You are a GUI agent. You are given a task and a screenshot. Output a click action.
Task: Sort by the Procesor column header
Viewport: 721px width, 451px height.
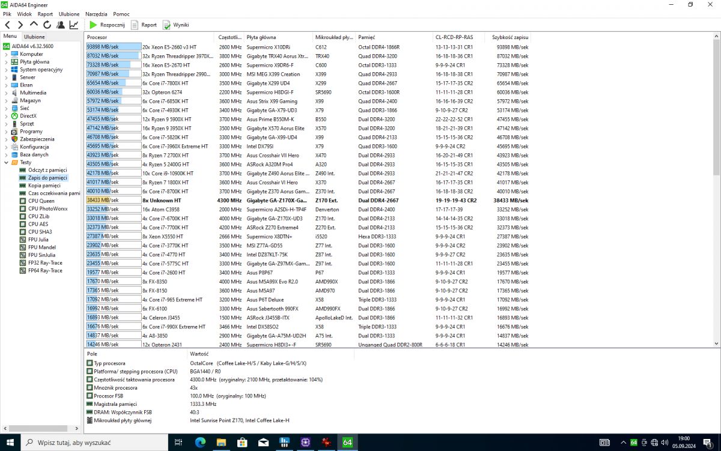[150, 37]
